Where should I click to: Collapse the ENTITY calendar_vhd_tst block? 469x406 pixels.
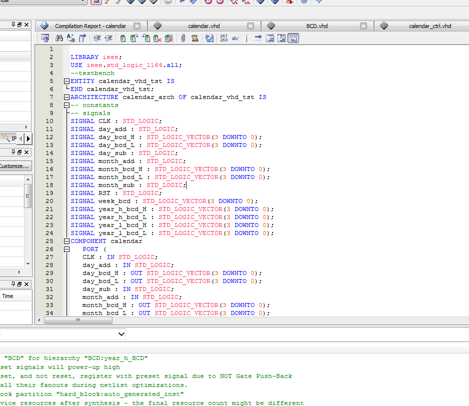coord(66,81)
